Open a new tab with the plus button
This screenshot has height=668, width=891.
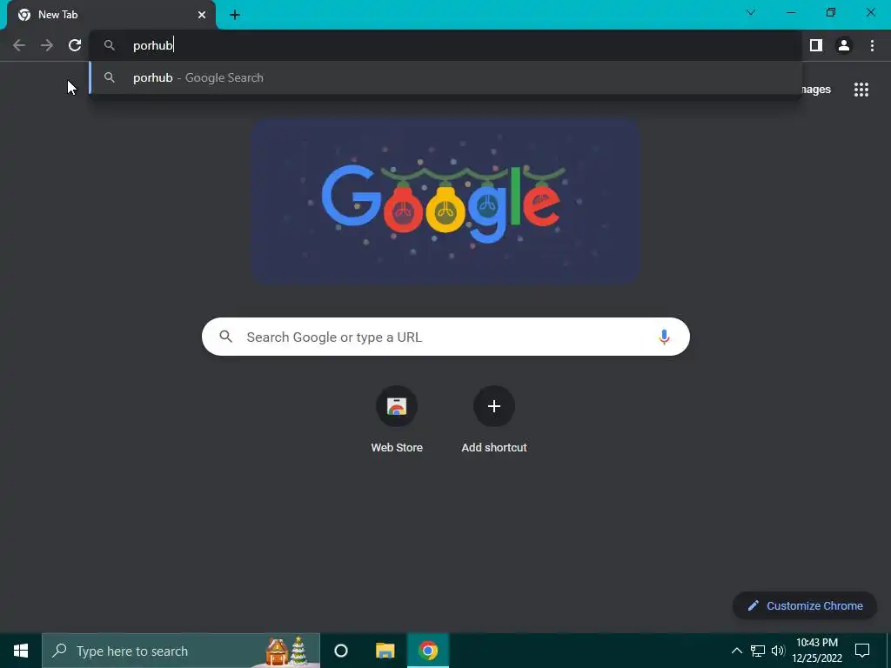pyautogui.click(x=235, y=15)
